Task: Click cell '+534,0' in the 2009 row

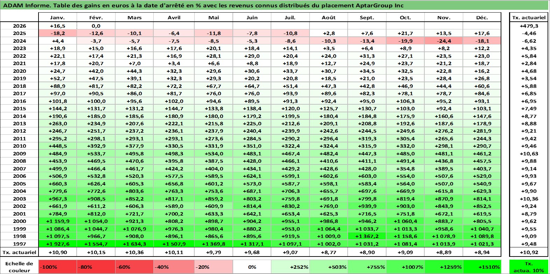Action: point(214,154)
